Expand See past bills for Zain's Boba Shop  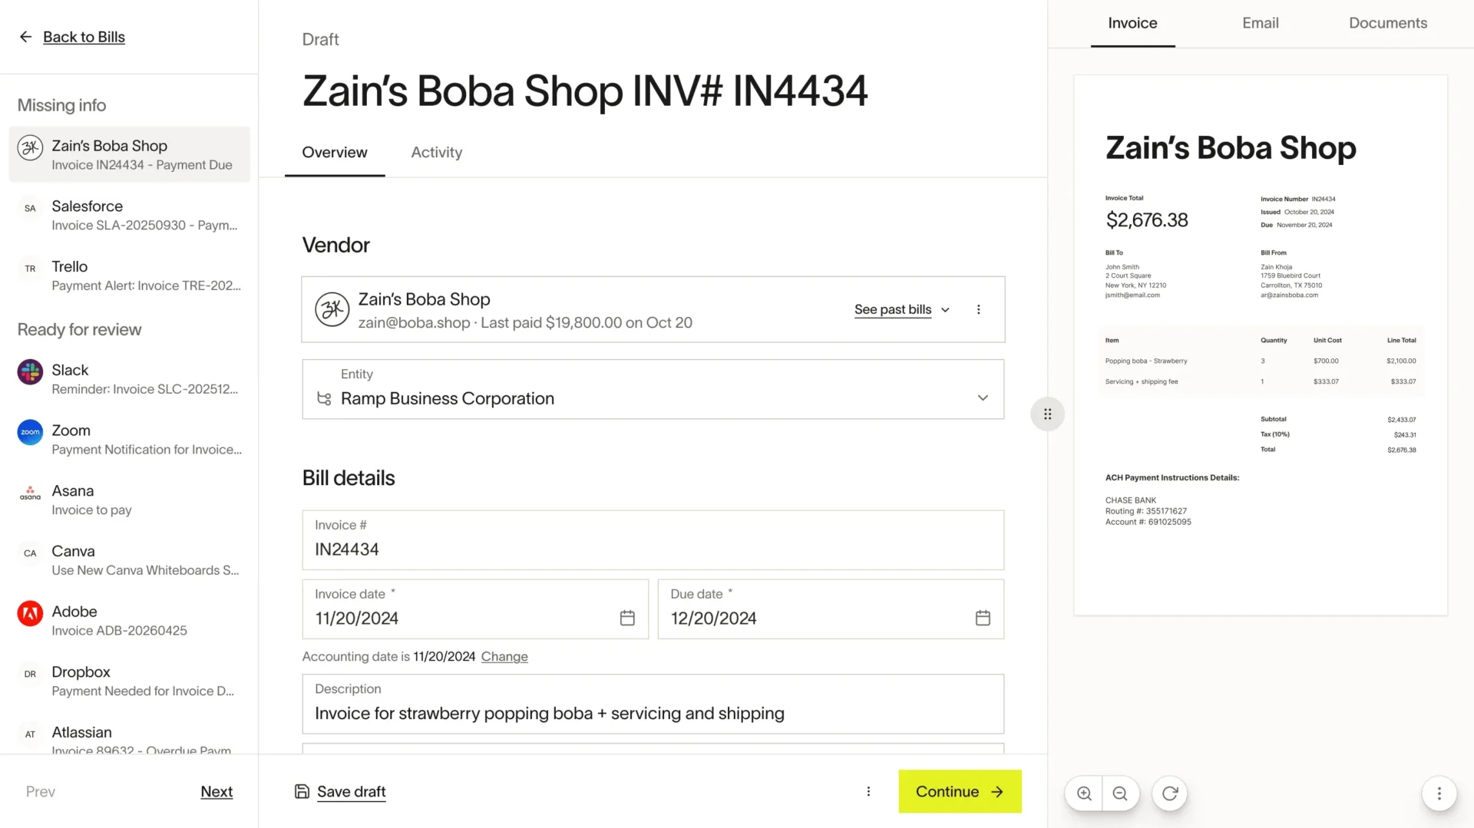tap(902, 309)
